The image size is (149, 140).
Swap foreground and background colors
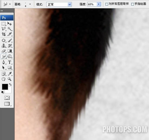click(10, 84)
